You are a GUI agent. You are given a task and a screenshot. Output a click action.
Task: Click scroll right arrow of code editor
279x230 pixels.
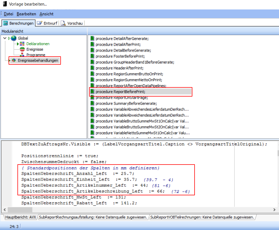(x=274, y=210)
